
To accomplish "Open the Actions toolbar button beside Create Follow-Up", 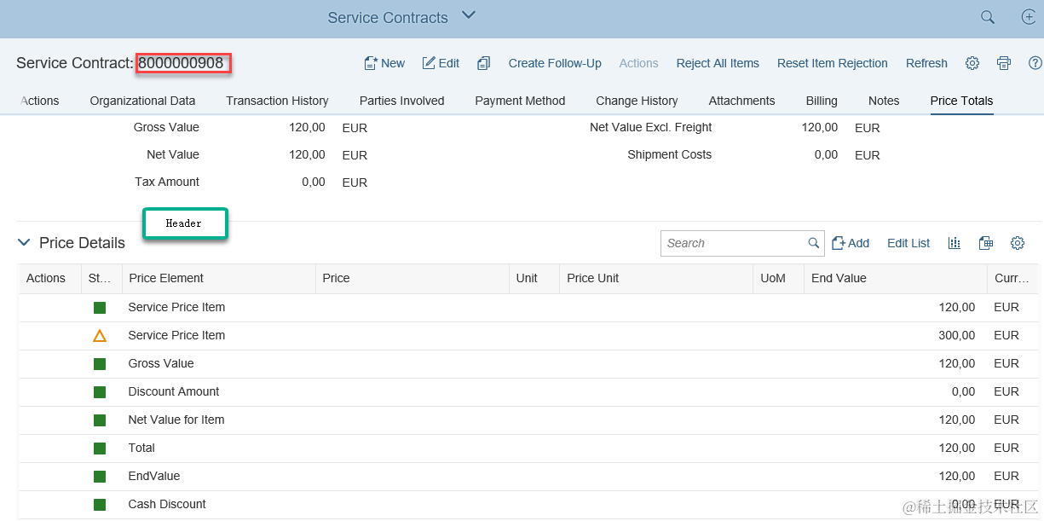I will tap(638, 63).
